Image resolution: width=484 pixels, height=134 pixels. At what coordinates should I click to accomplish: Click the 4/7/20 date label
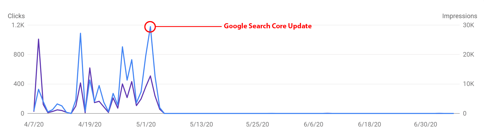point(34,124)
